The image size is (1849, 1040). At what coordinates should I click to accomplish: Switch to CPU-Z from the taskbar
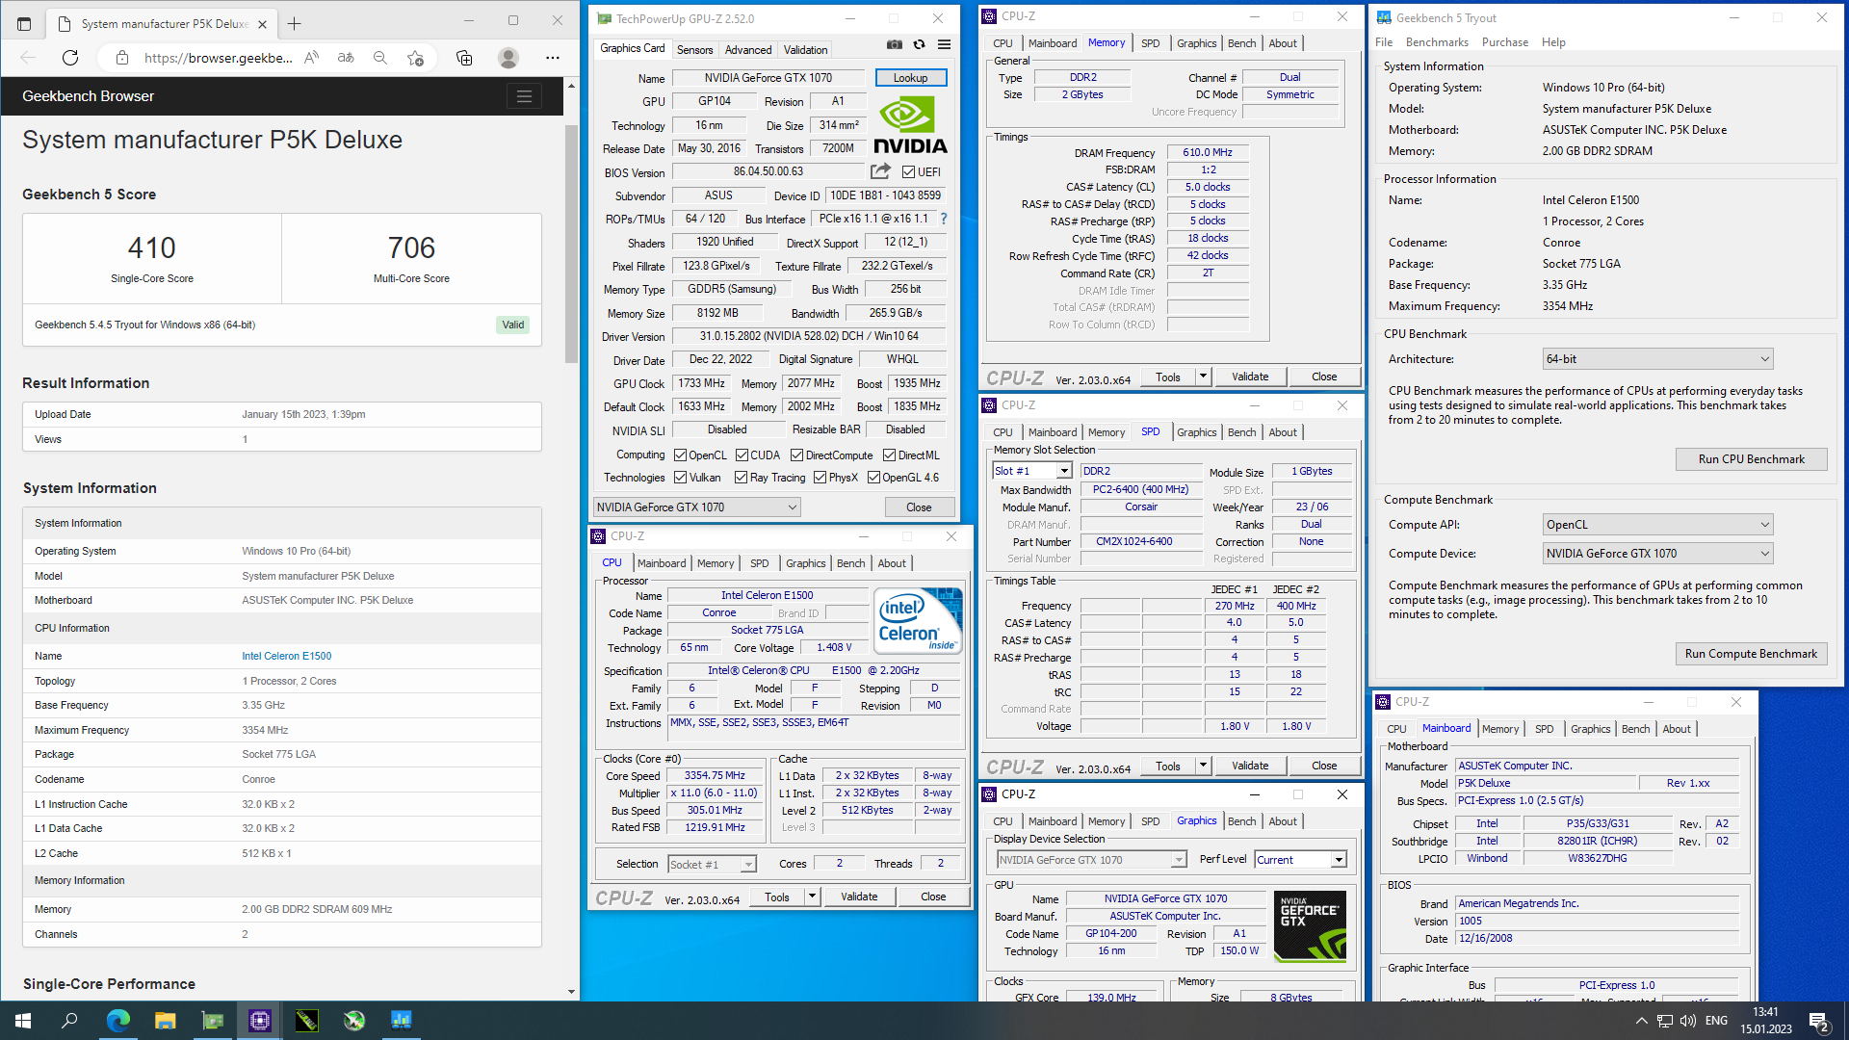(x=259, y=1021)
